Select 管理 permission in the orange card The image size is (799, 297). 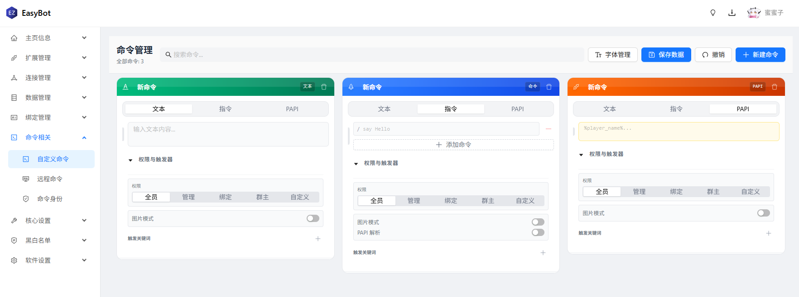pos(639,192)
